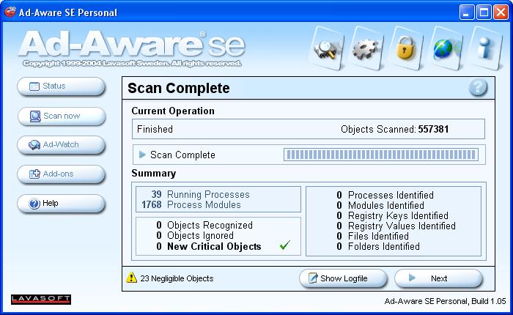Click the 0 New Critical Objects line

click(x=209, y=246)
